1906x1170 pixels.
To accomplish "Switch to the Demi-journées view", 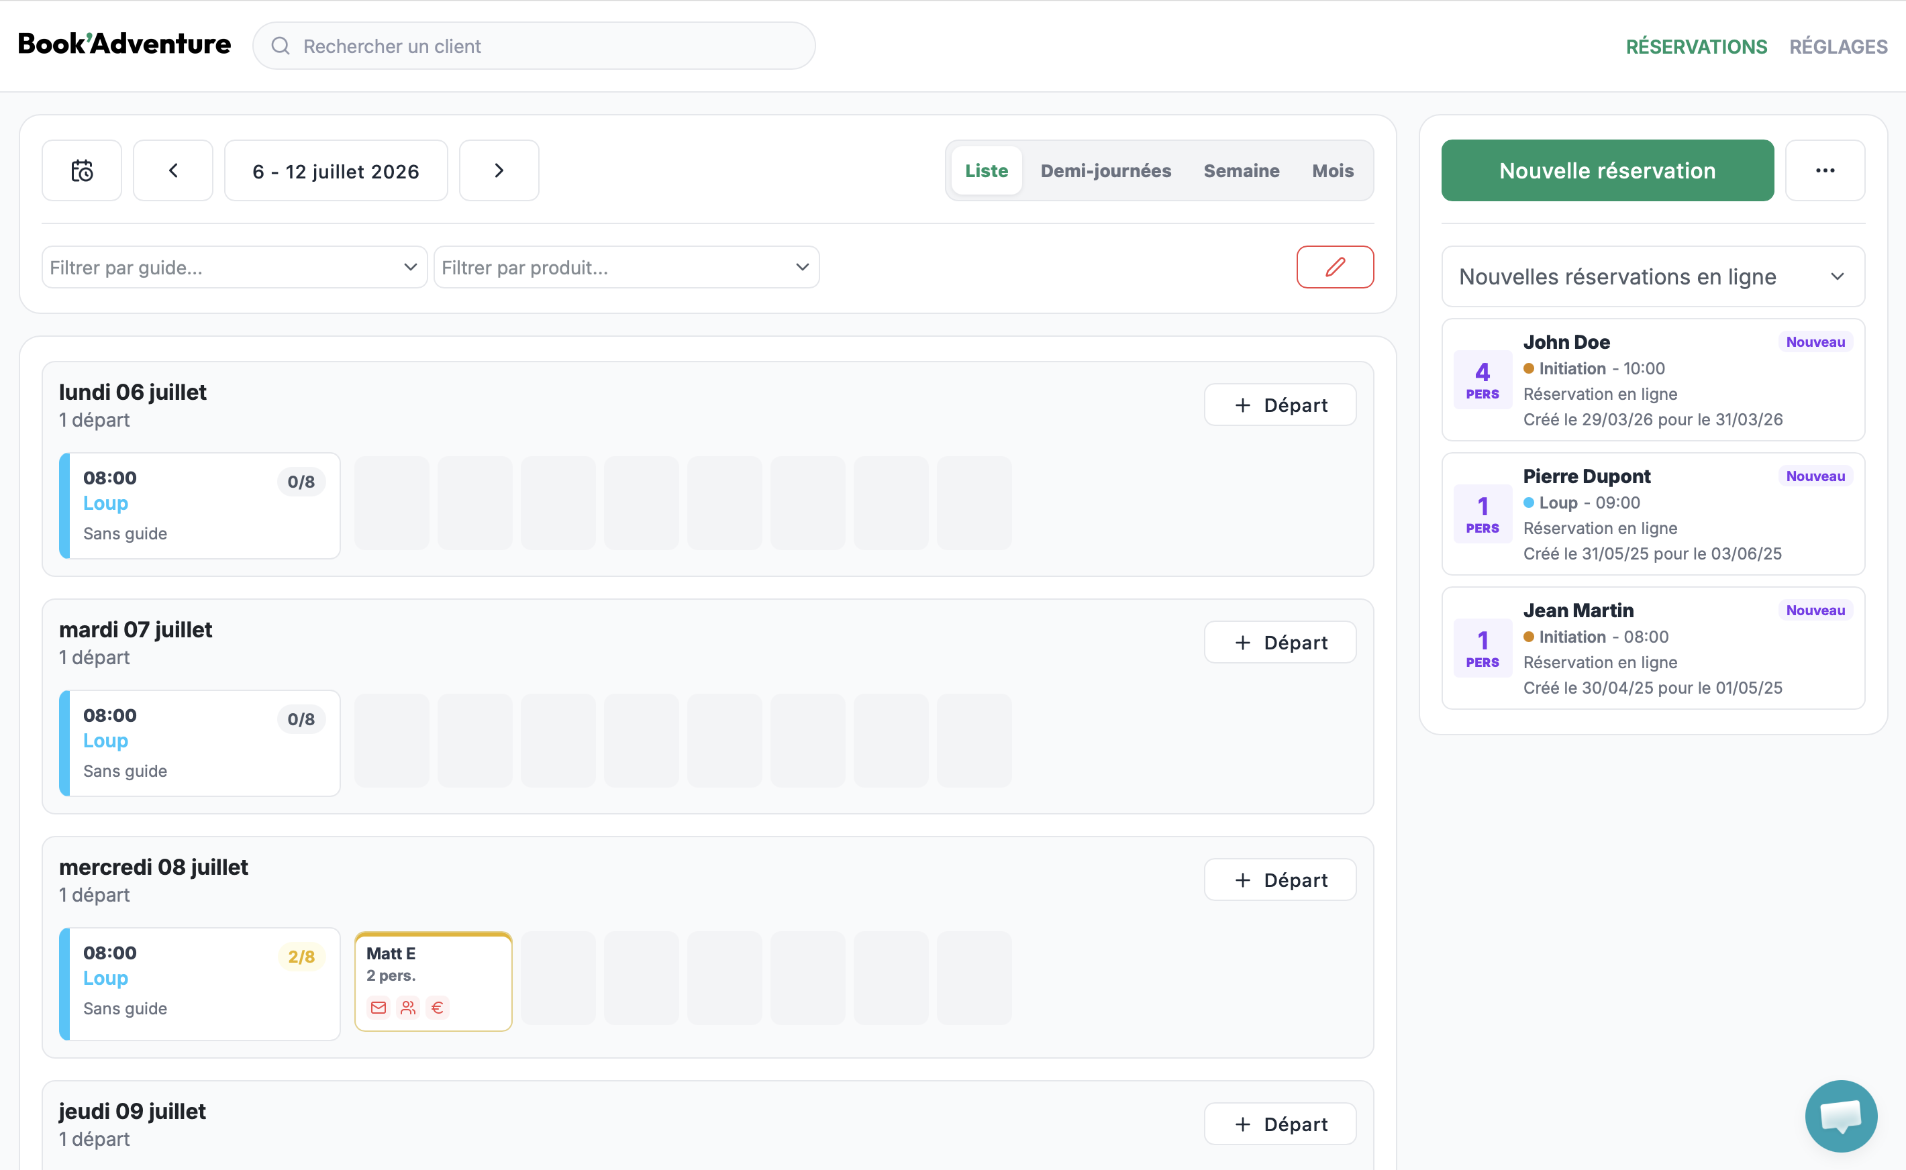I will pyautogui.click(x=1105, y=170).
